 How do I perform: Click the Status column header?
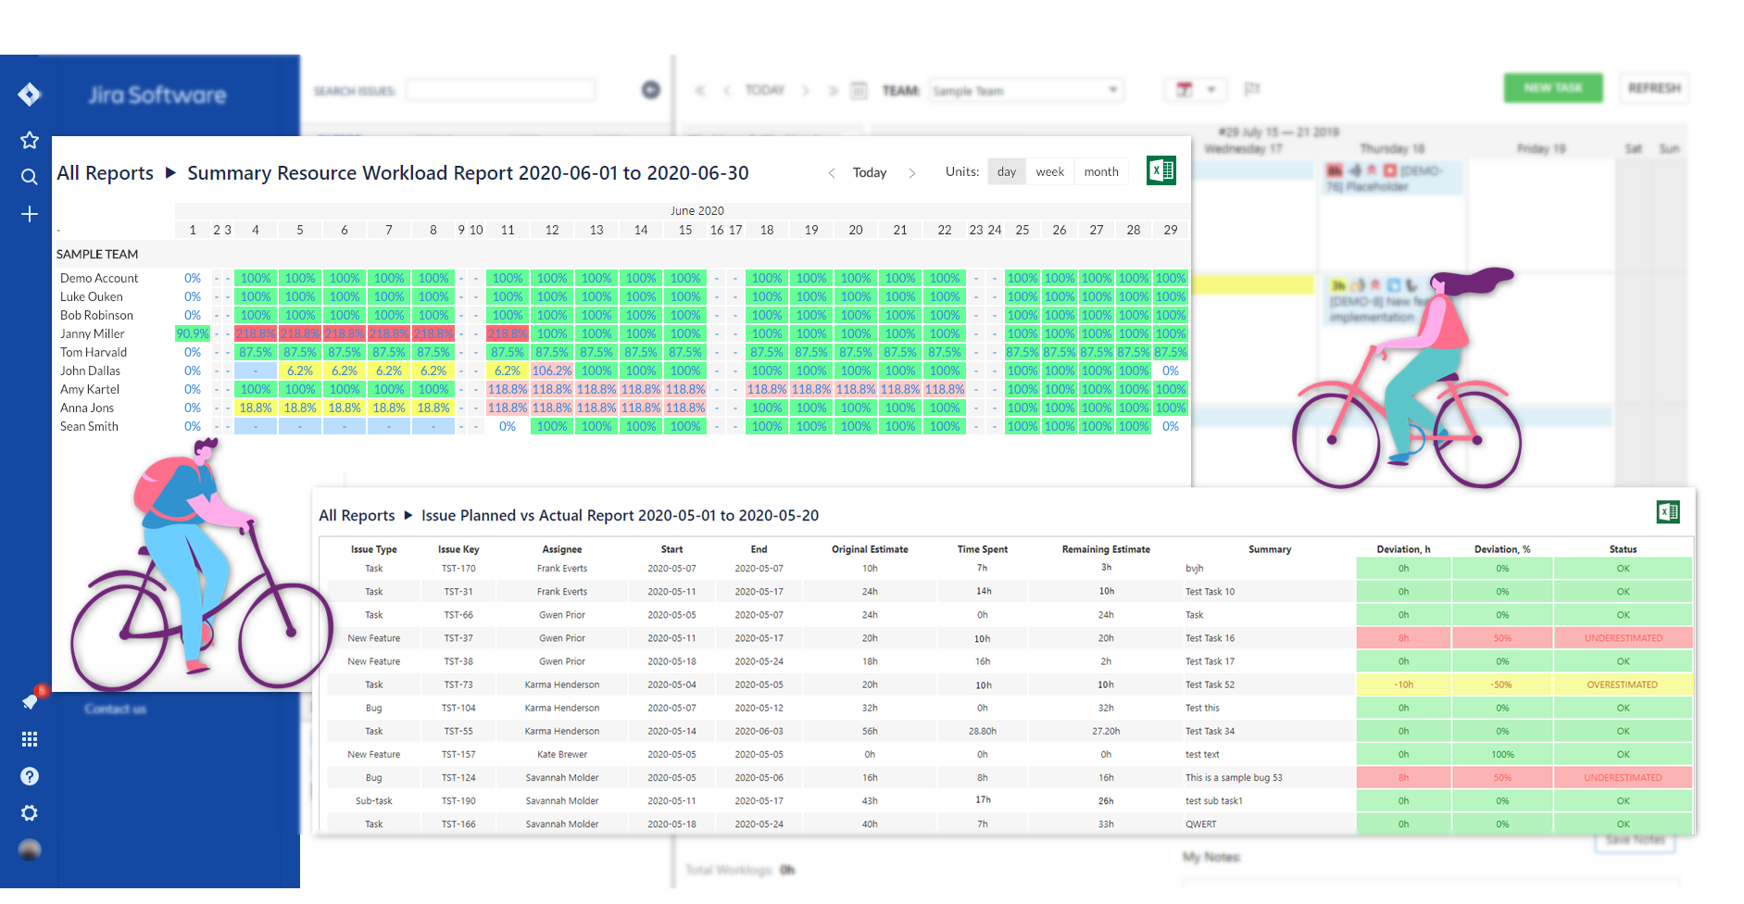click(1623, 549)
